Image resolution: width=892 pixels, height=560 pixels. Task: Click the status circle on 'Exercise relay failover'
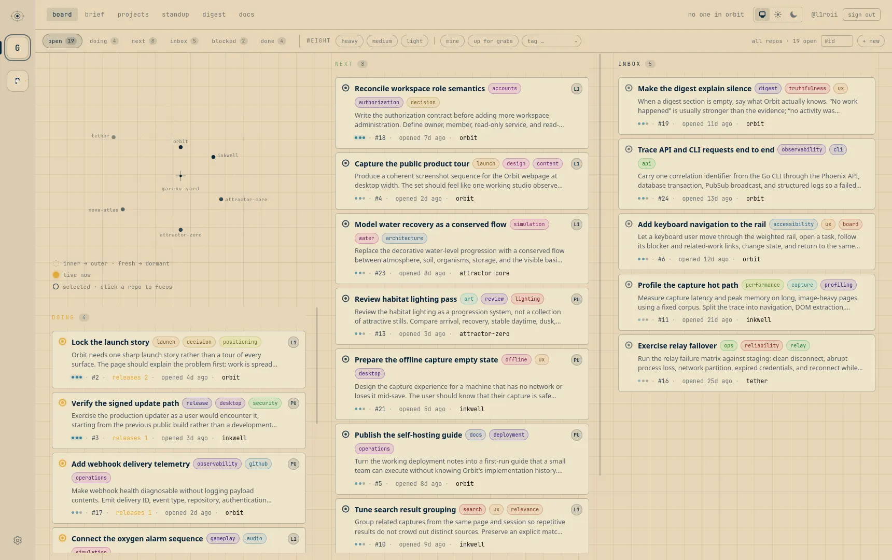(x=629, y=345)
